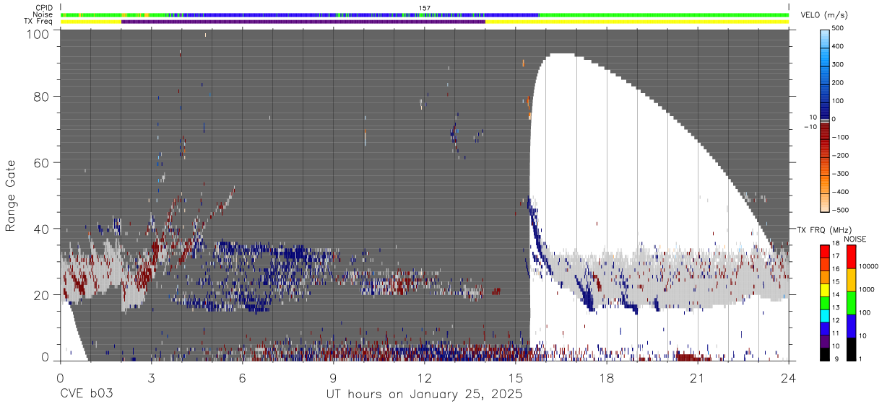Click the pale orange bottom of the velocity colorbar

click(x=825, y=204)
